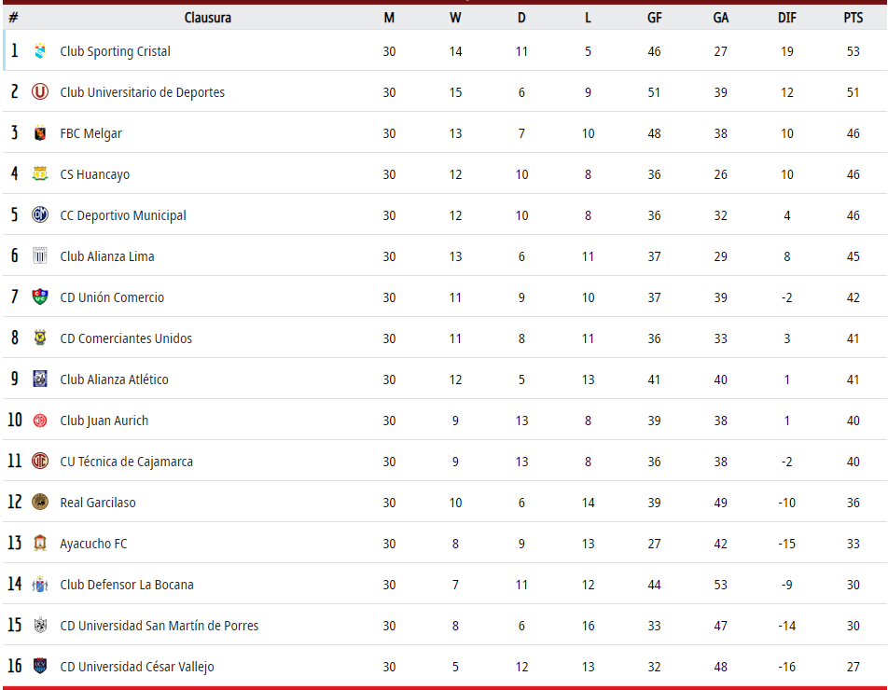Click the Club Juan Aurich crest icon
This screenshot has height=690, width=888.
40,421
